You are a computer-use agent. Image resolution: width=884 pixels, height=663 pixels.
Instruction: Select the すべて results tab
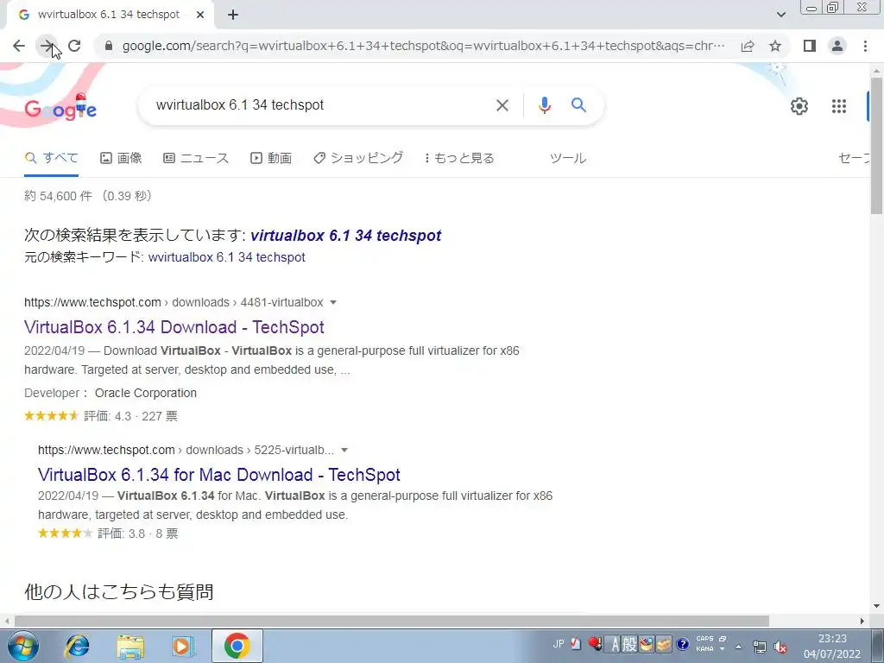coord(51,158)
